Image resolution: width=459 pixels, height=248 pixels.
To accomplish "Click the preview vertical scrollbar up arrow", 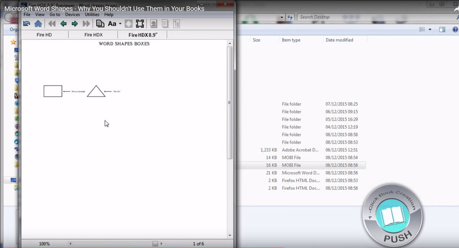I will 230,43.
